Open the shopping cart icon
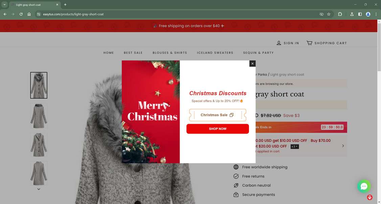 coord(309,43)
